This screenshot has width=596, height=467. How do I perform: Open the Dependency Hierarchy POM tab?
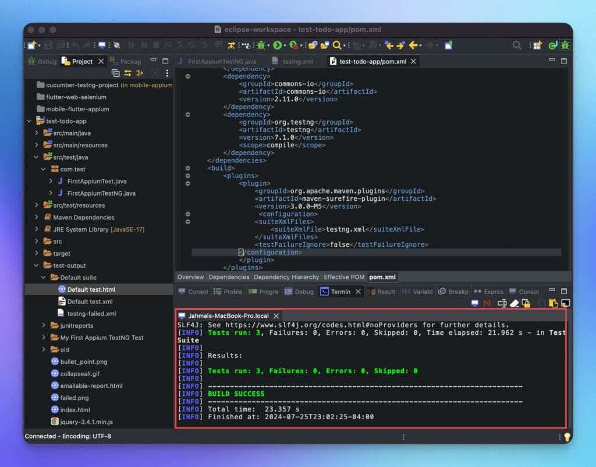click(x=286, y=277)
